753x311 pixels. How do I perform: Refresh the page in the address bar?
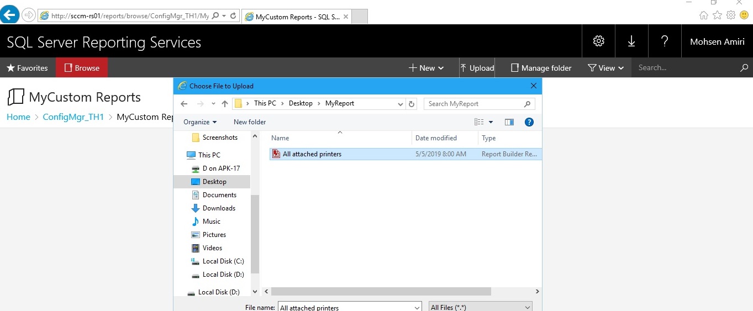[x=234, y=16]
